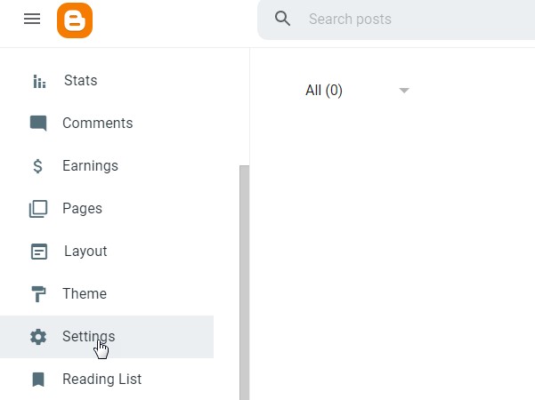Screen dimensions: 535x400
Task: Click the Earnings dollar sign icon
Action: [38, 166]
